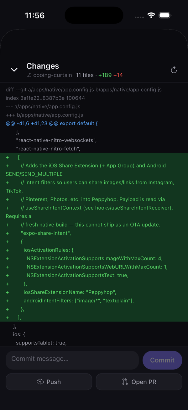Image resolution: width=188 pixels, height=410 pixels.
Task: Select the cooing-curtain branch name
Action: tap(53, 75)
